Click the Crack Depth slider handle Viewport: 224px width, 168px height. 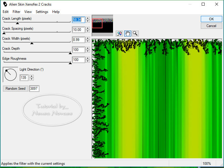point(70,53)
